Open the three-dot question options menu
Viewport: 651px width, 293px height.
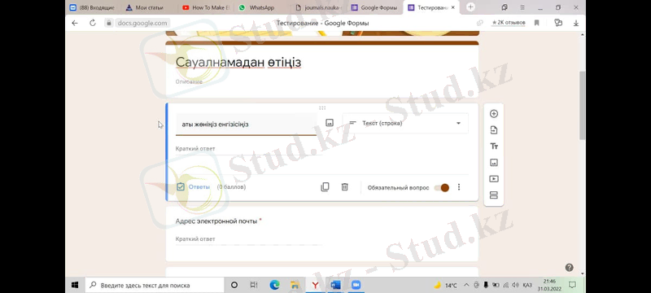click(459, 187)
